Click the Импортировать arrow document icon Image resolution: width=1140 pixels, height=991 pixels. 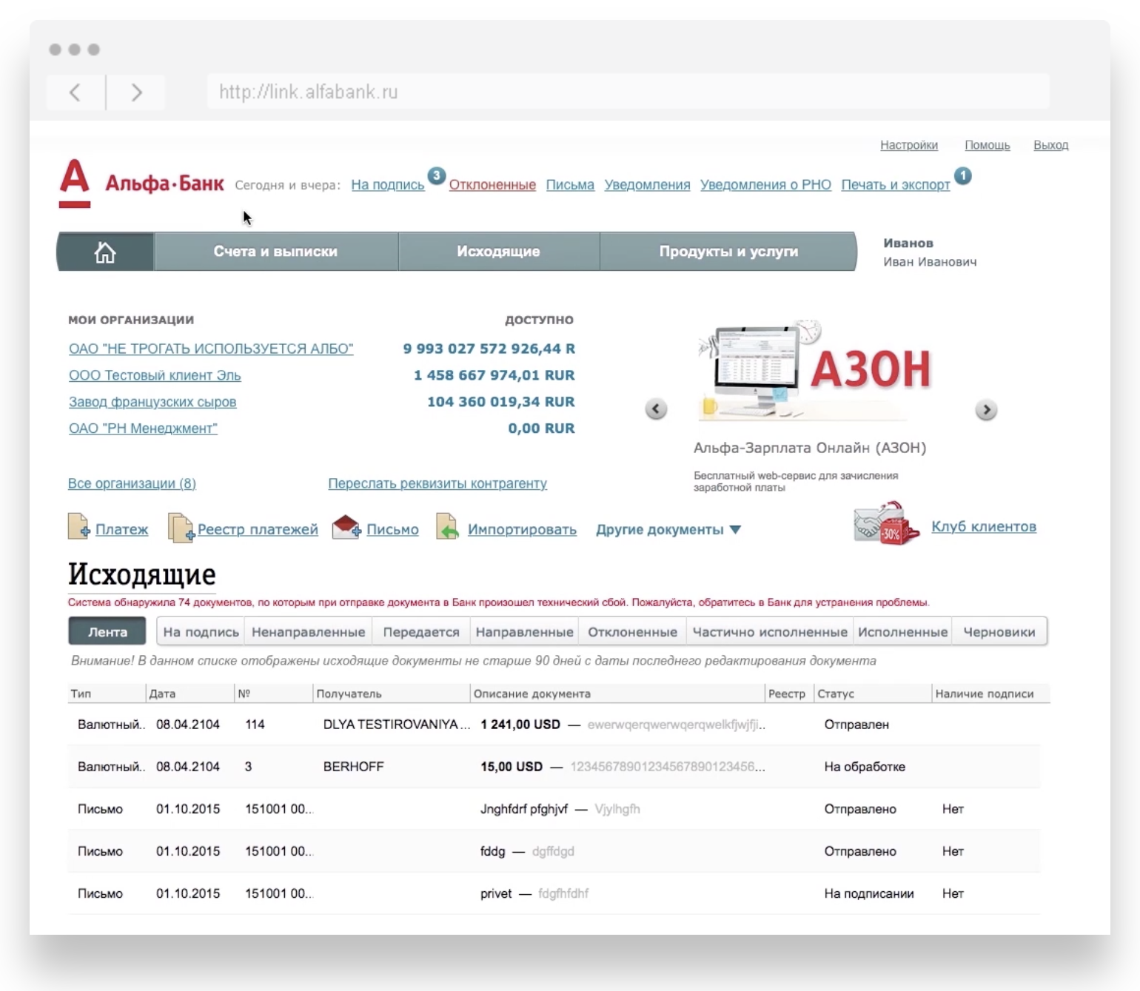(447, 526)
